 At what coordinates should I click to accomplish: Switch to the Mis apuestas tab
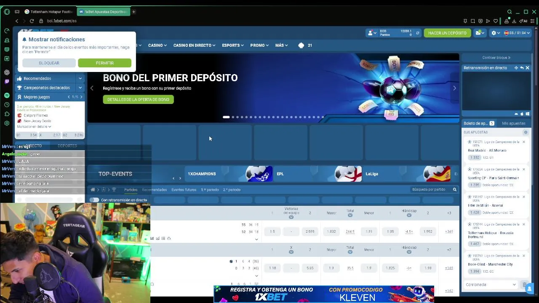(x=514, y=123)
